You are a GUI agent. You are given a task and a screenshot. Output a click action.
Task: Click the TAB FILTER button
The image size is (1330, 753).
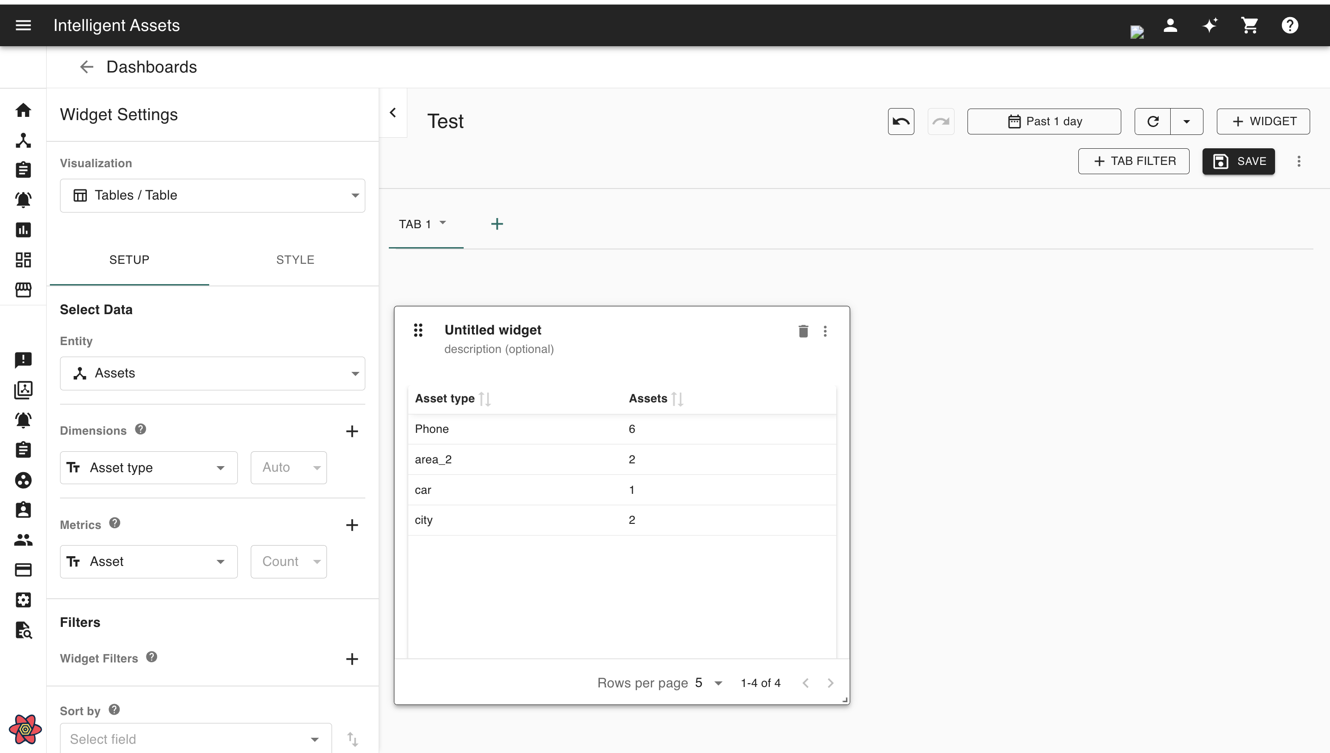coord(1134,161)
